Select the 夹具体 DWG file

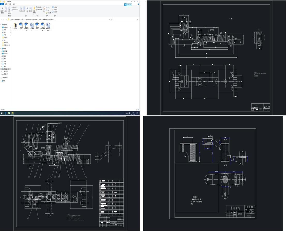(x=37, y=26)
